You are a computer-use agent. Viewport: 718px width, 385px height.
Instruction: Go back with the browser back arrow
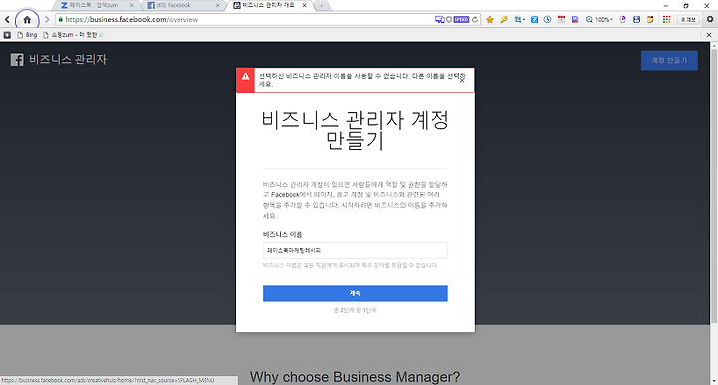(7, 20)
